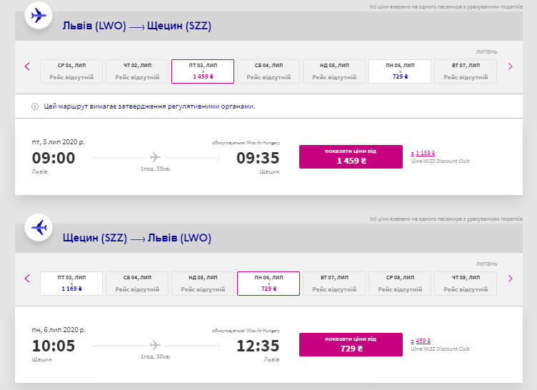
Task: Click the plane icon between 09:00 and 09:35
Action: 156,157
